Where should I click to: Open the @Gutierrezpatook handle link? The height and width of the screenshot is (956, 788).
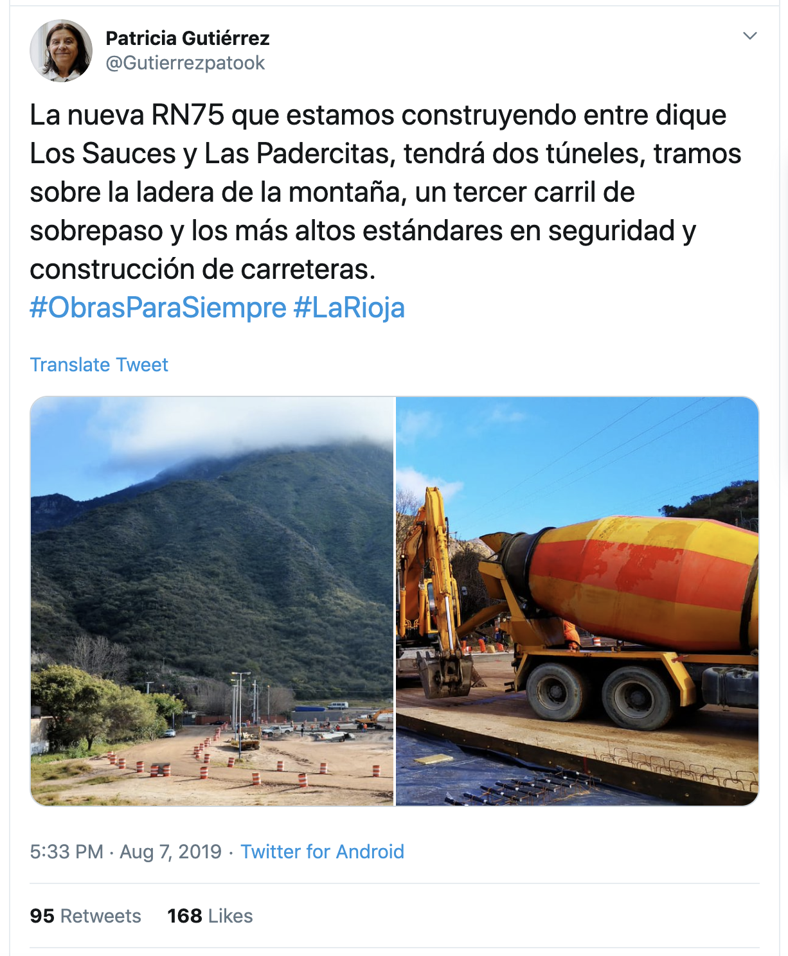coord(185,63)
